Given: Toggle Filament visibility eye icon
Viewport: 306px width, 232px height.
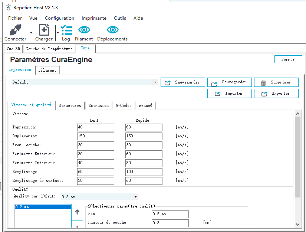Looking at the screenshot, I should (84, 30).
